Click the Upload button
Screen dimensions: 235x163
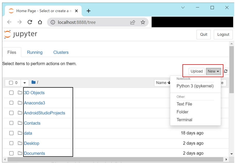(196, 71)
